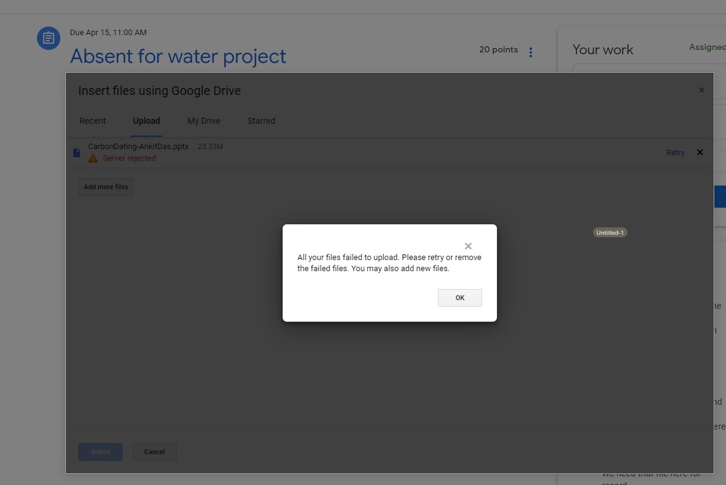
Task: Click the Select button in the Drive picker
Action: 100,452
